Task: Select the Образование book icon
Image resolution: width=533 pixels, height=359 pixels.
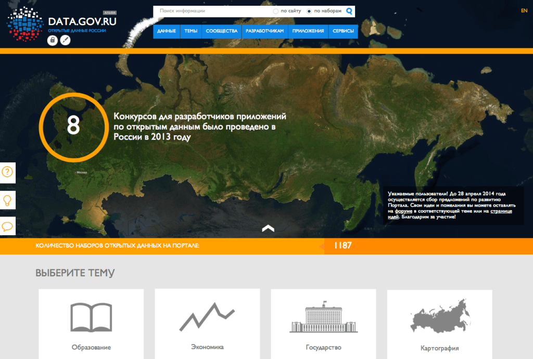Action: click(x=91, y=317)
